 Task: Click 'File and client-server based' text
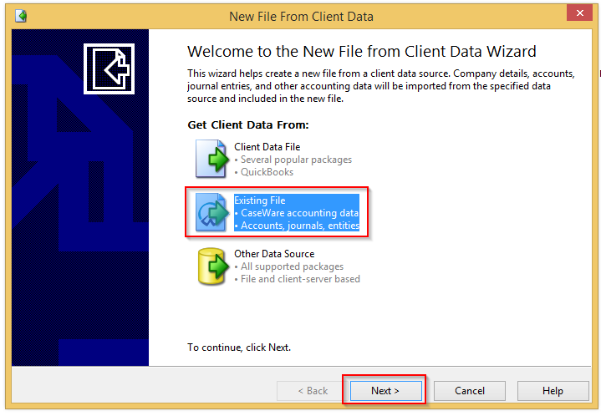pyautogui.click(x=300, y=279)
